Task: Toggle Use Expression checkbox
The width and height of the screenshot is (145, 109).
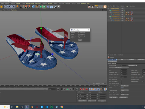Action: tap(143, 80)
